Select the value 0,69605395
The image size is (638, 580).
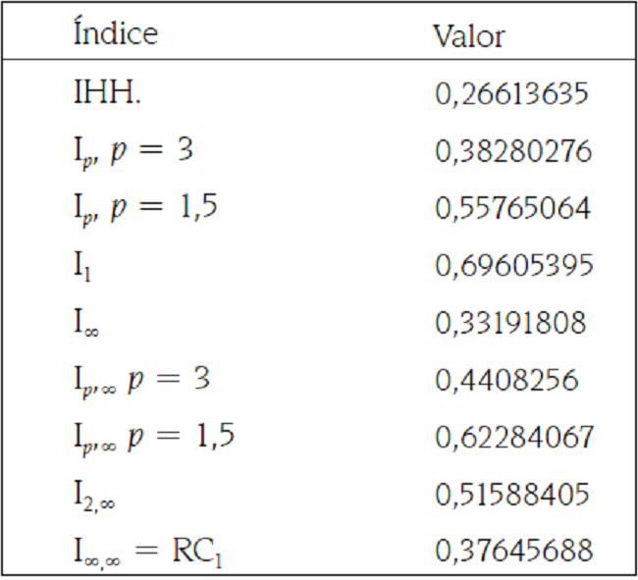click(x=512, y=265)
